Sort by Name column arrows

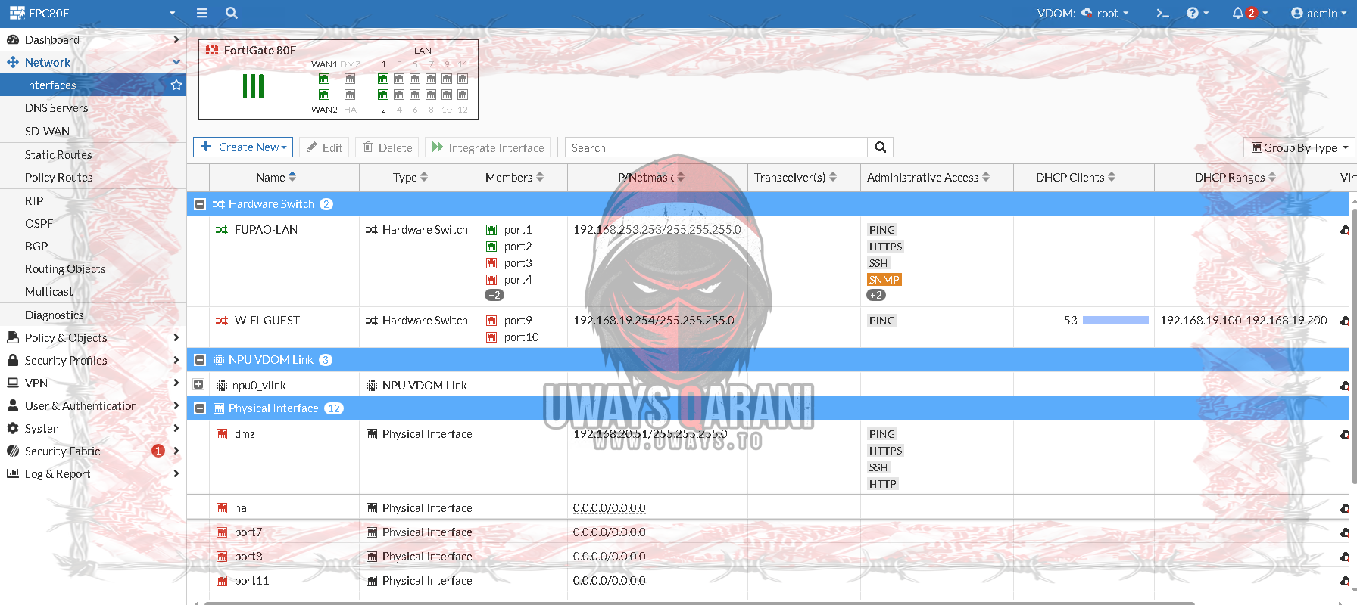point(292,177)
